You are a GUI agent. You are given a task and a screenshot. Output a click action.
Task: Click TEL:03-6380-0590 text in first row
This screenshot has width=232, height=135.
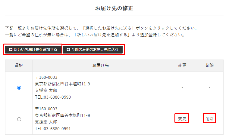(x=53, y=97)
